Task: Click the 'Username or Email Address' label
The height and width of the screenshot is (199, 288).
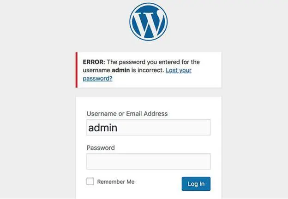Action: tap(127, 114)
